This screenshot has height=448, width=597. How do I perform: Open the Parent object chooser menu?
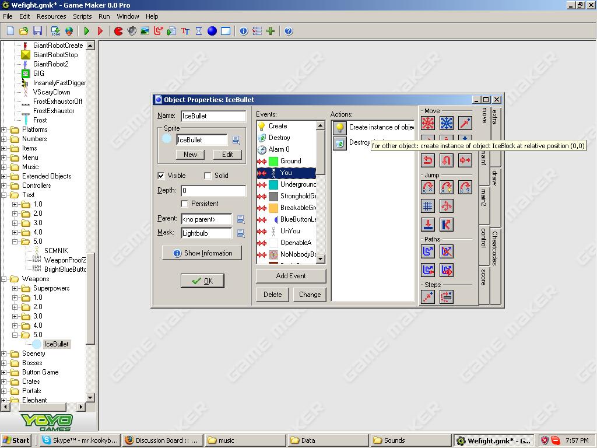[241, 219]
